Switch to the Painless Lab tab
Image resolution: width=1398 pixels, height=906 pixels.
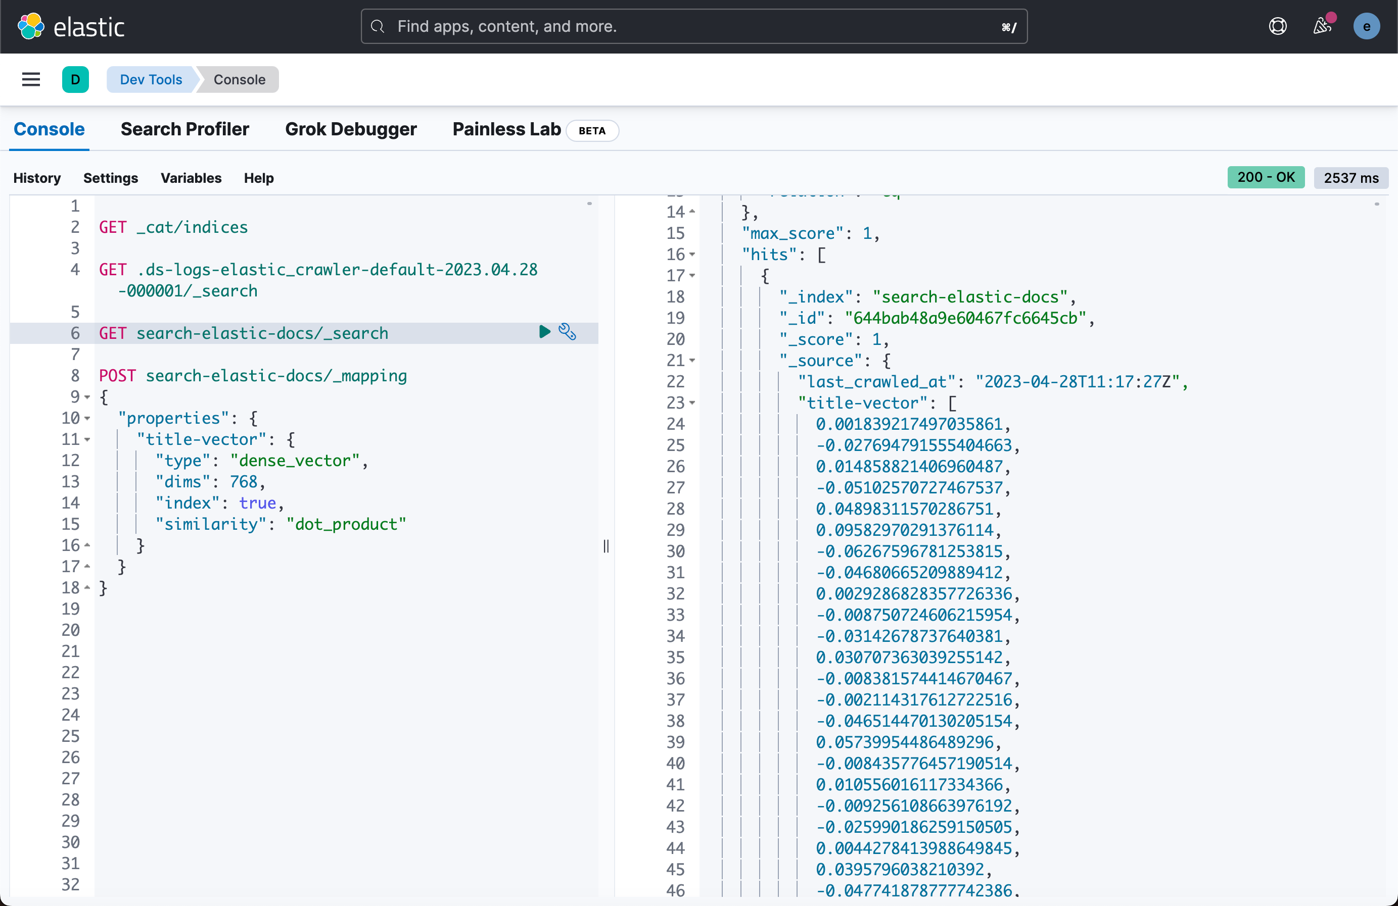coord(506,129)
